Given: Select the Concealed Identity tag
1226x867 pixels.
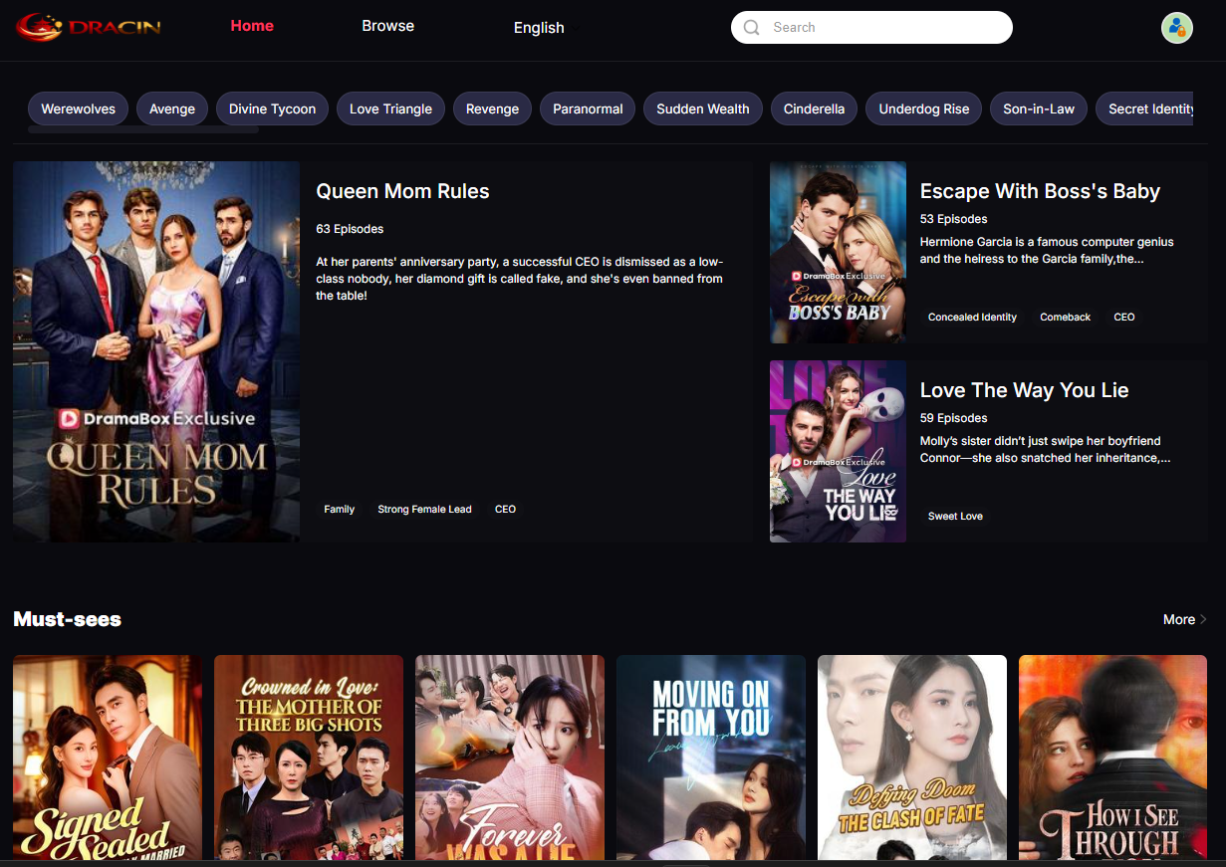Looking at the screenshot, I should coord(972,318).
